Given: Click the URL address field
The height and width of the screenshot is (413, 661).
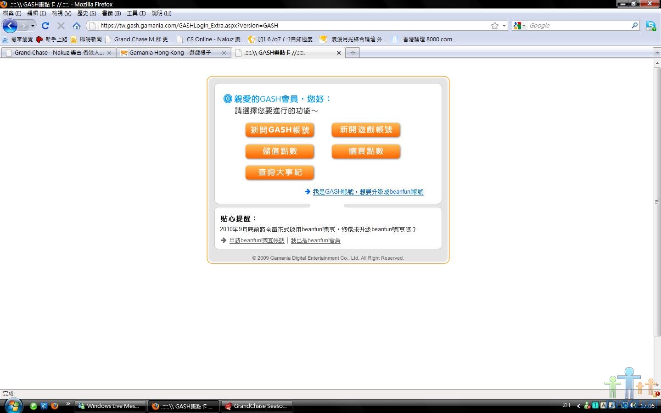Looking at the screenshot, I should pos(294,26).
